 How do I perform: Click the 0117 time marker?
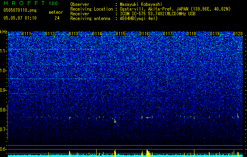click(x=168, y=34)
